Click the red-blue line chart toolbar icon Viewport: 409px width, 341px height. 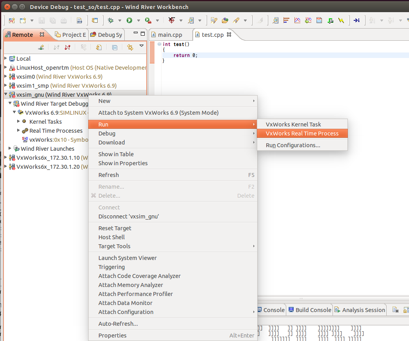tap(297, 20)
